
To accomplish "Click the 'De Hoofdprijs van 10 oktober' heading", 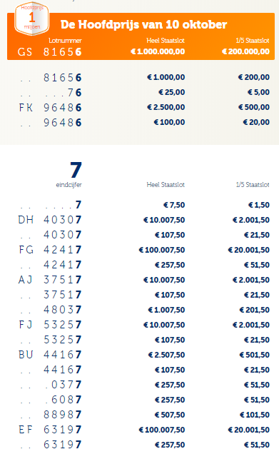I will point(143,24).
